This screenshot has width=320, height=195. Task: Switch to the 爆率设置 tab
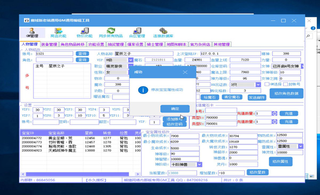point(135,44)
